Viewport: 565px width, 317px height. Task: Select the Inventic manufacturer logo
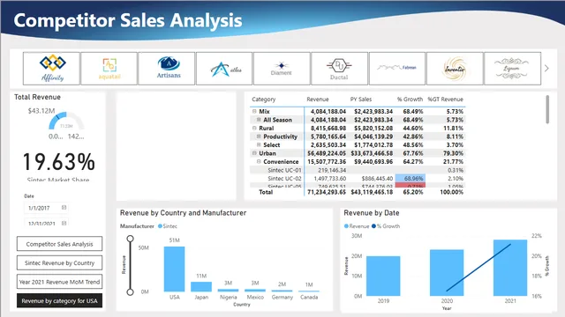(x=455, y=69)
